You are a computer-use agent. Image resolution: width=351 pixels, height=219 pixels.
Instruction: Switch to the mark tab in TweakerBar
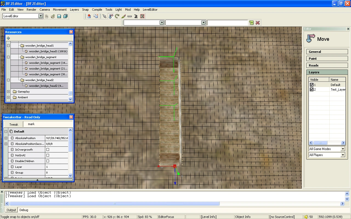click(31, 124)
